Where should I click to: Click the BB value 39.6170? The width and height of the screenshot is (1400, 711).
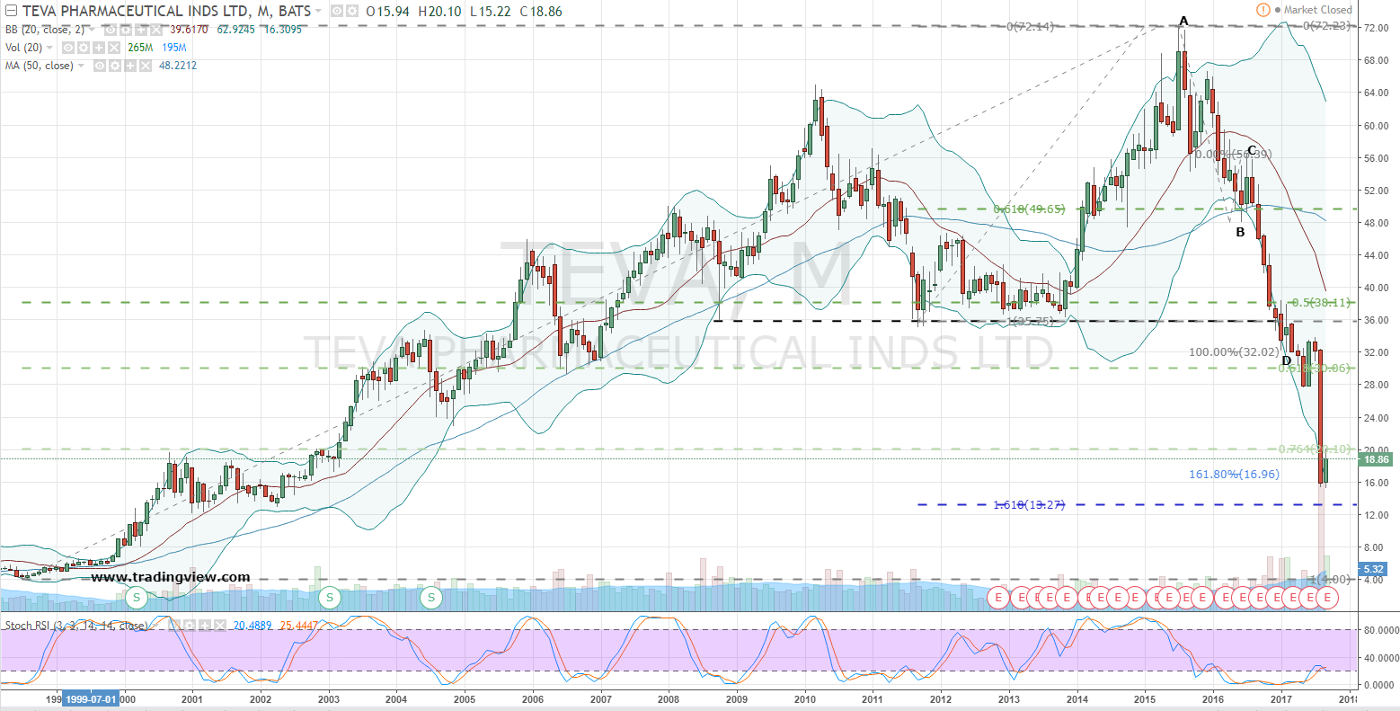click(189, 29)
